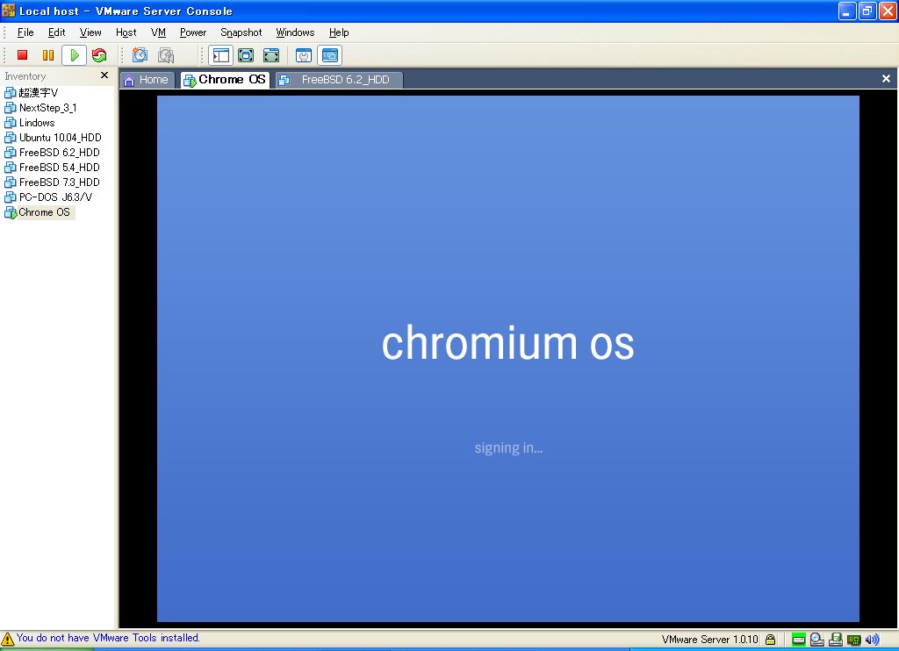Click the hard disk device status icon
This screenshot has width=899, height=651.
(799, 640)
